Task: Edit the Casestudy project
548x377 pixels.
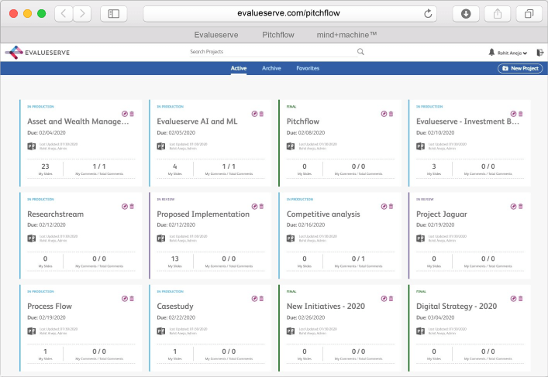Action: 254,299
